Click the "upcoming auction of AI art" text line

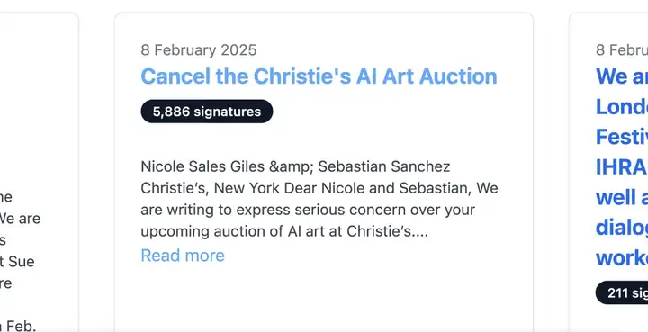click(284, 231)
